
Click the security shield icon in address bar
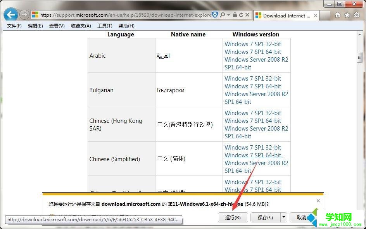pyautogui.click(x=215, y=14)
